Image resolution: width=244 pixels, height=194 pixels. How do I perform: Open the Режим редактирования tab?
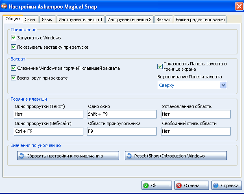[200, 19]
